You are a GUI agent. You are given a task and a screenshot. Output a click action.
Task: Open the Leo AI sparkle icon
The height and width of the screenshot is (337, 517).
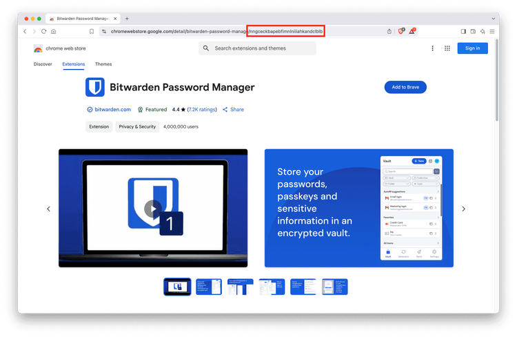click(x=483, y=31)
